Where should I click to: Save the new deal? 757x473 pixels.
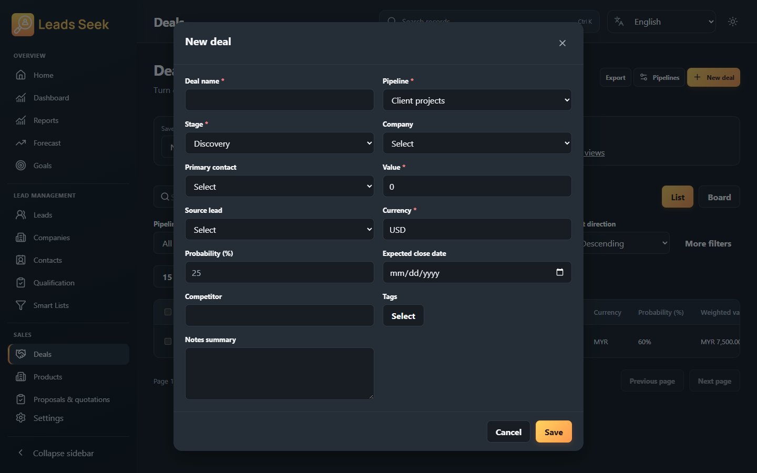[554, 431]
